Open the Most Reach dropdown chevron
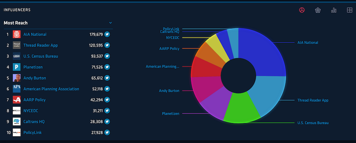This screenshot has height=143, width=356. point(111,23)
